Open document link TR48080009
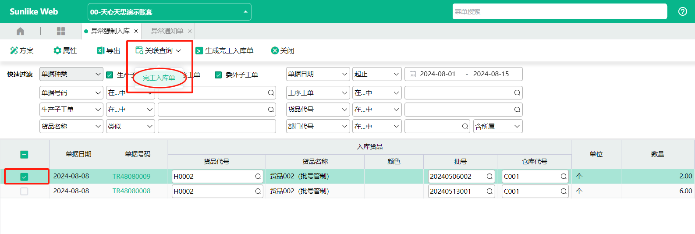 131,177
